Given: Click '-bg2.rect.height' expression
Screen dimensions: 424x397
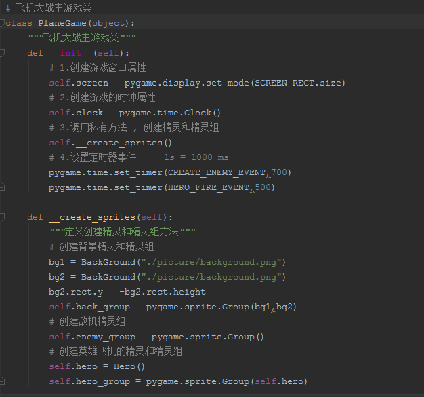Looking at the screenshot, I should [163, 292].
